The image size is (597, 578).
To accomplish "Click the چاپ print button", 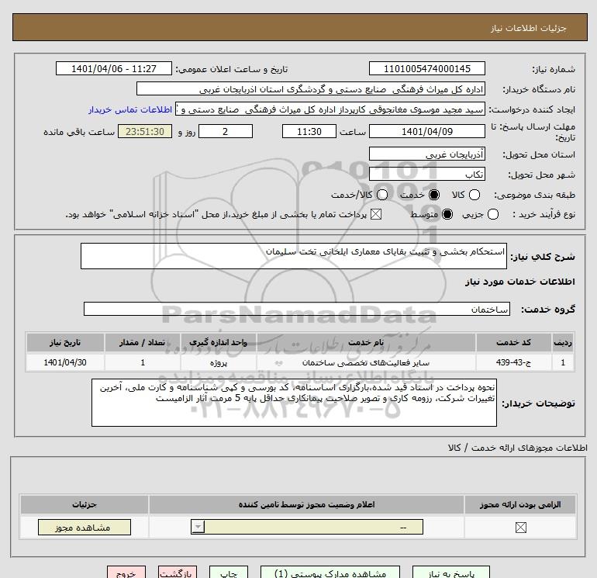I will (x=229, y=573).
